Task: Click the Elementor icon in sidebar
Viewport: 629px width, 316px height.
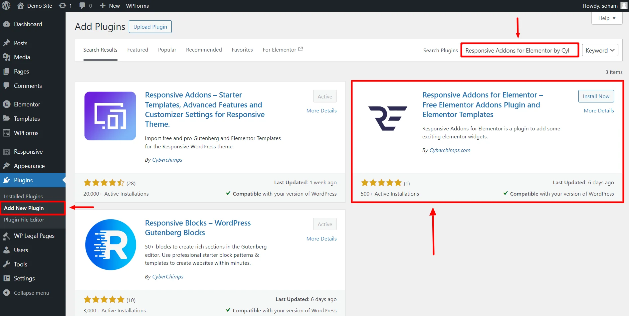Action: point(6,104)
